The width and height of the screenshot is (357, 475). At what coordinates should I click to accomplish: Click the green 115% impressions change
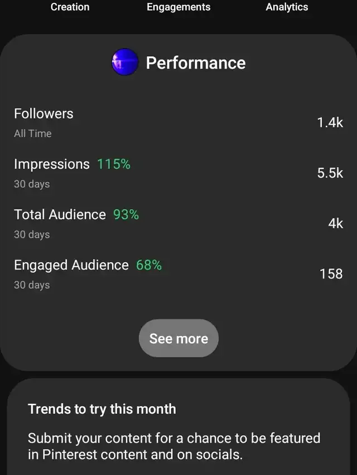(114, 164)
